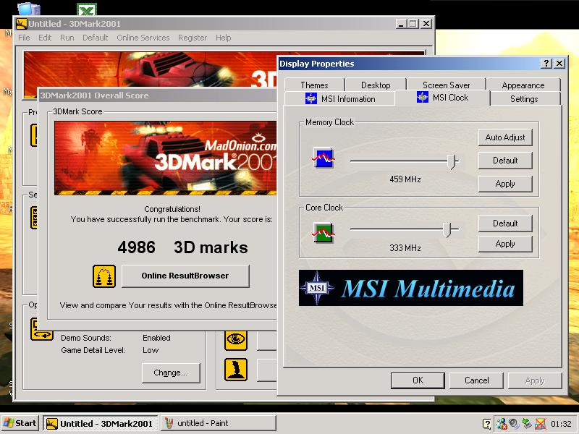Open the Default menu in 3DMark2001
The height and width of the screenshot is (434, 579).
point(96,38)
